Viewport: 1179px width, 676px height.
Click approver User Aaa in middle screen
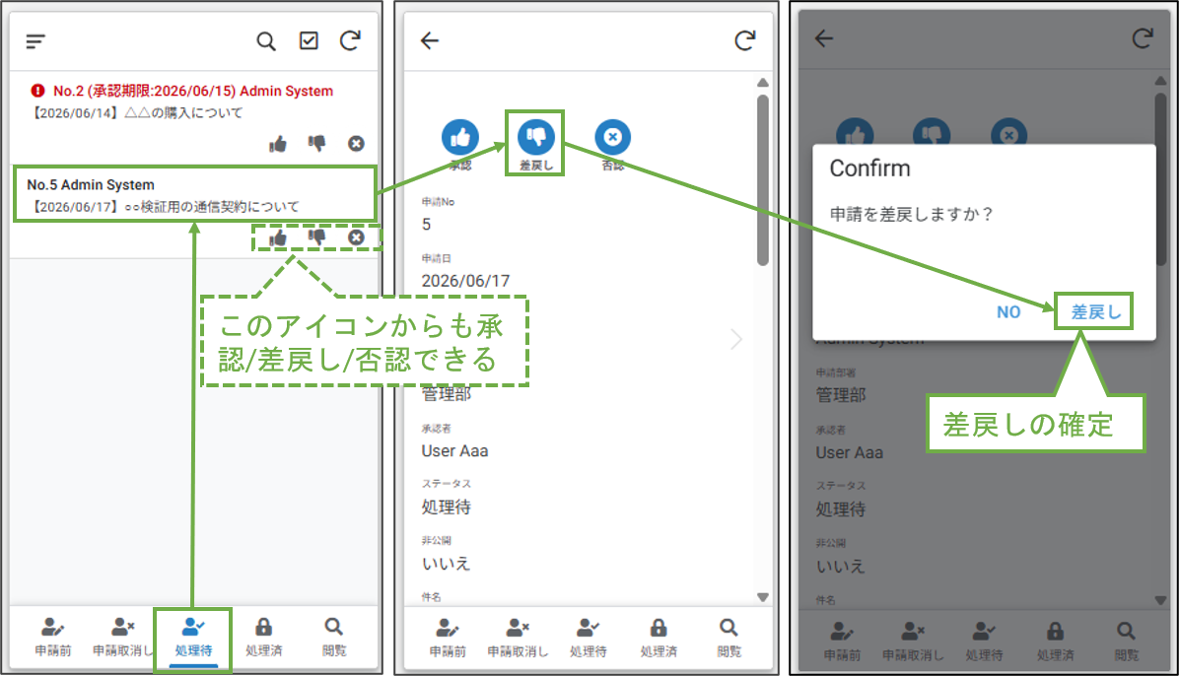tap(454, 450)
